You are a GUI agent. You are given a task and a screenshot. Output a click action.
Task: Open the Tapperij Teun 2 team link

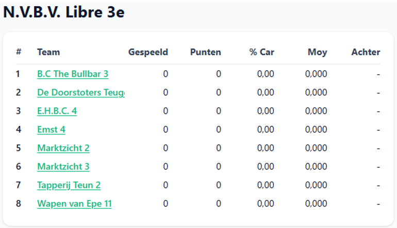[69, 185]
